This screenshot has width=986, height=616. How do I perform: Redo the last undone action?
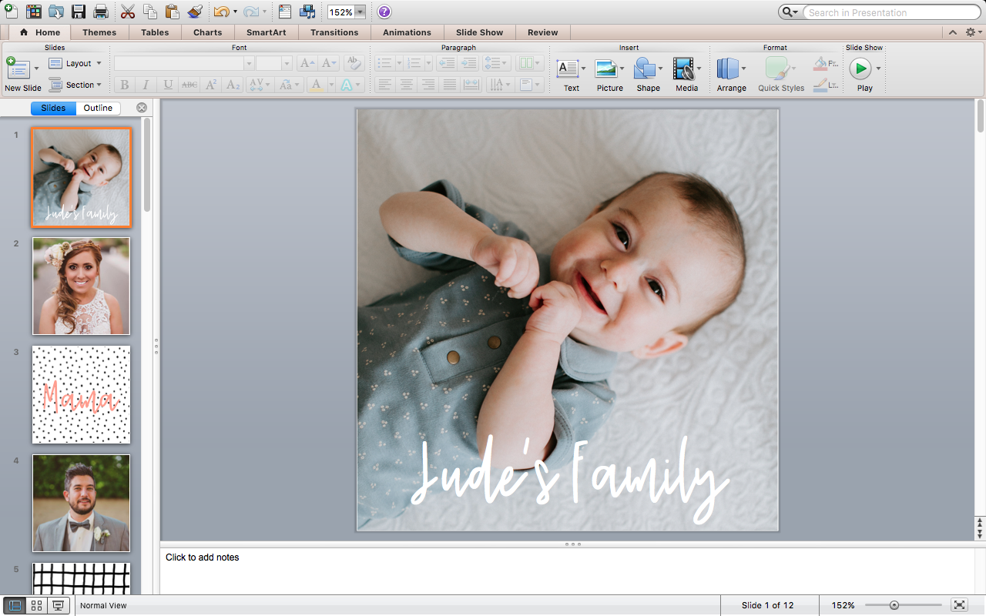coord(251,12)
